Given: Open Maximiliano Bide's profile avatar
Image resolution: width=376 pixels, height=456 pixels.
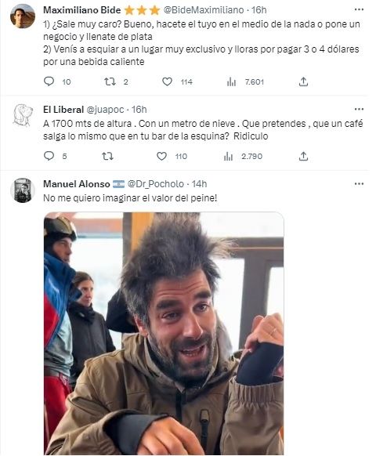Looking at the screenshot, I should coord(23,16).
